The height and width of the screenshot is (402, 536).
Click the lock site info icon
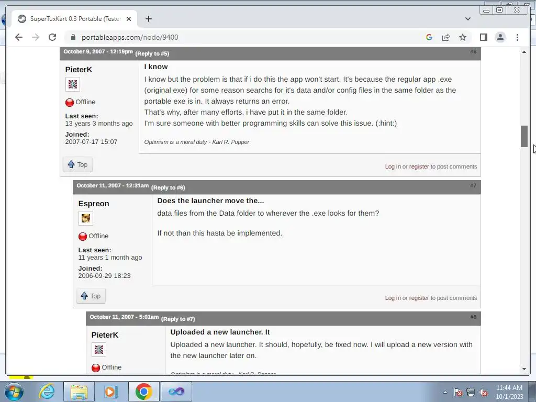(x=73, y=37)
